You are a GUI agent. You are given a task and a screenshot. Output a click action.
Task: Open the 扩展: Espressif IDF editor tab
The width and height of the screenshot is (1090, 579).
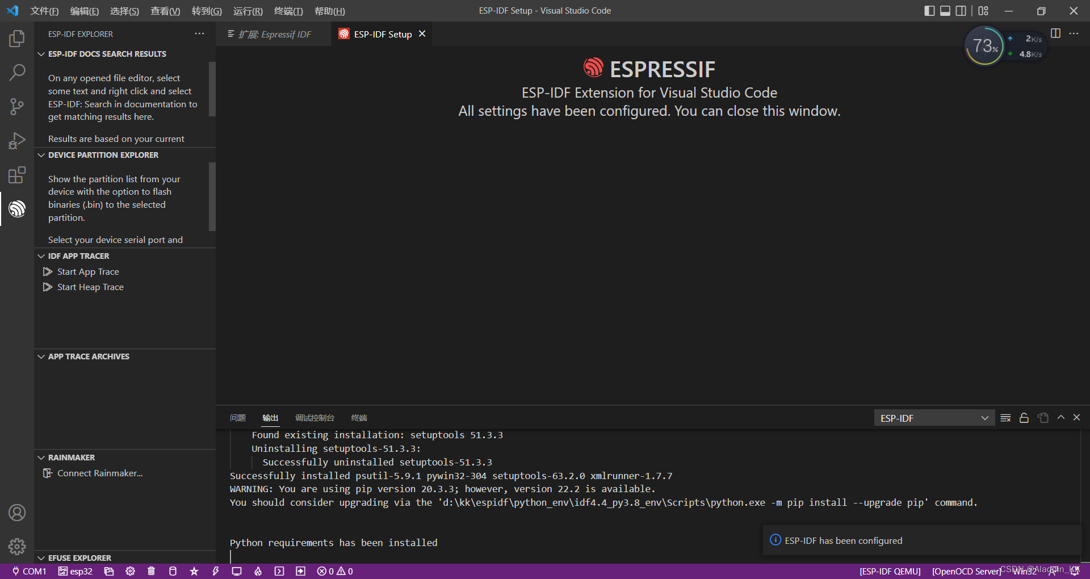coord(274,34)
